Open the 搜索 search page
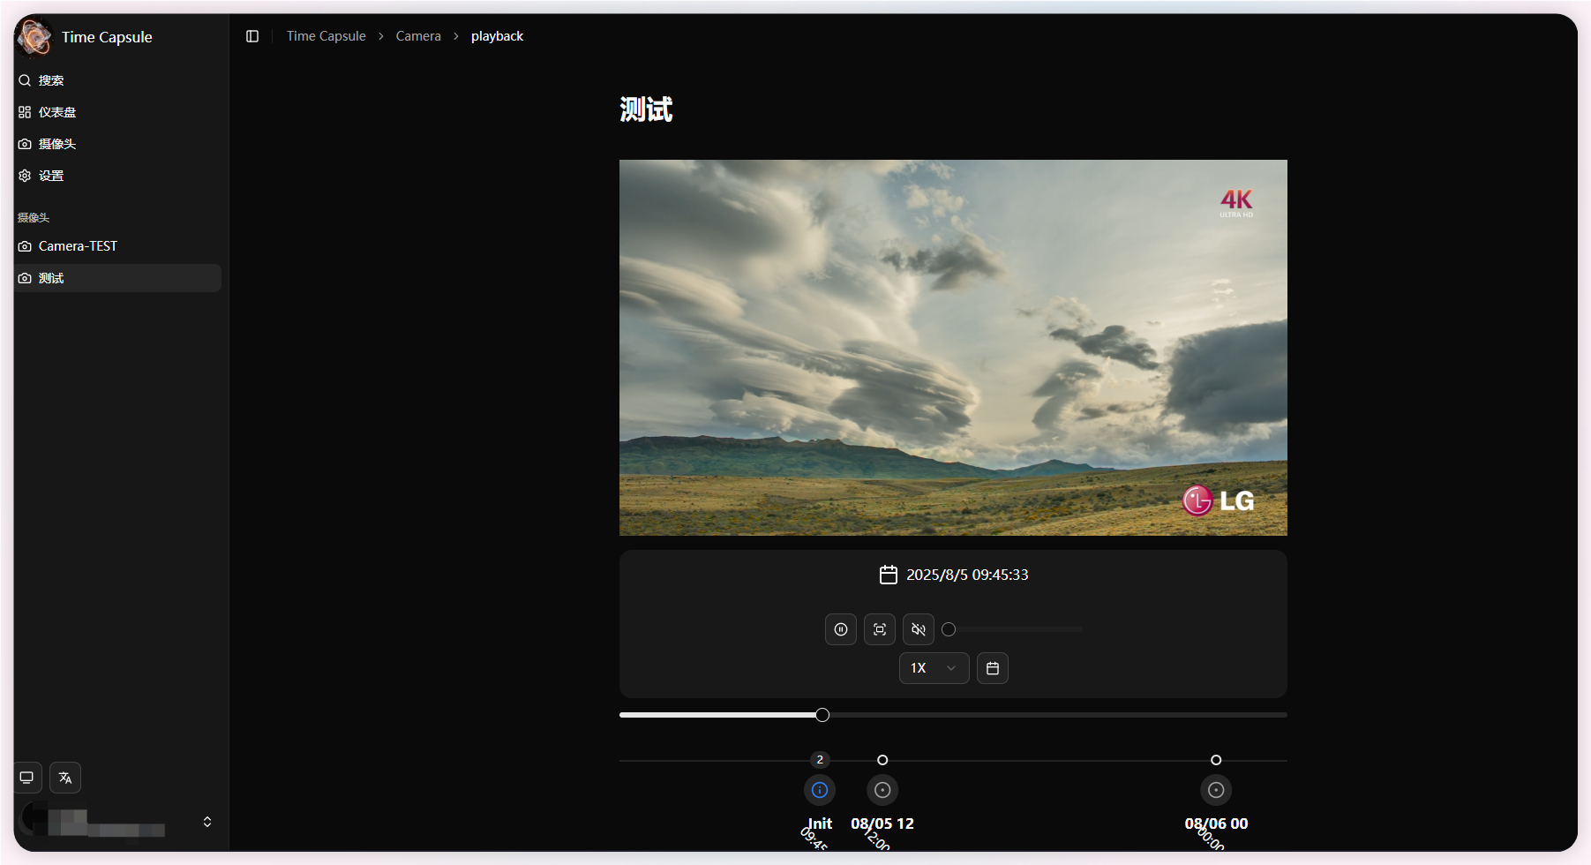The image size is (1591, 865). pos(51,79)
